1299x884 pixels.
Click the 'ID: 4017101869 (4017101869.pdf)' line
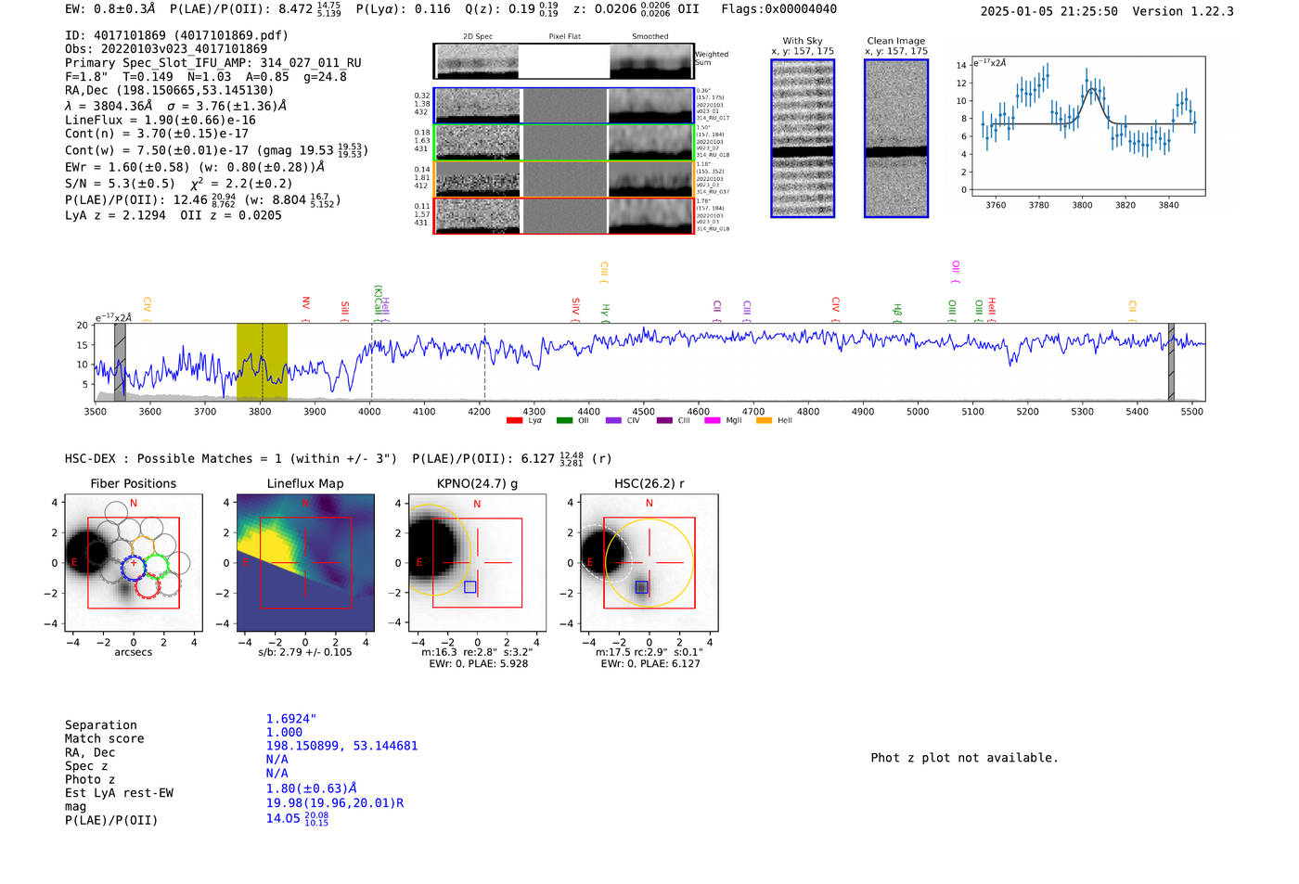coord(176,35)
